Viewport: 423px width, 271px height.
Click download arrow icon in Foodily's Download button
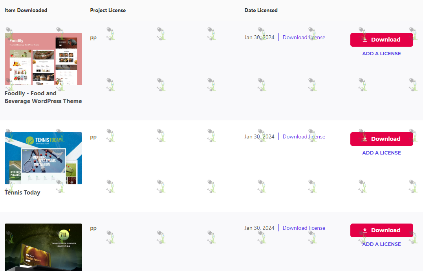pyautogui.click(x=365, y=40)
